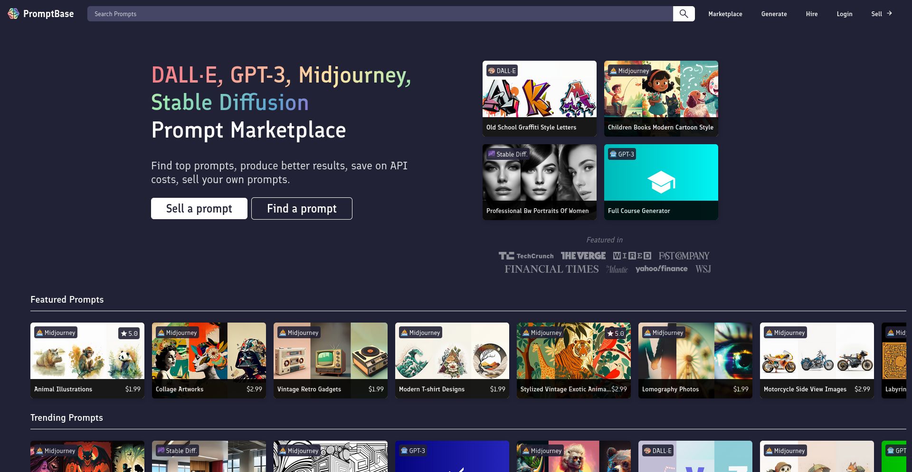Viewport: 912px width, 472px height.
Task: Click the Featured Prompts heading
Action: [67, 299]
